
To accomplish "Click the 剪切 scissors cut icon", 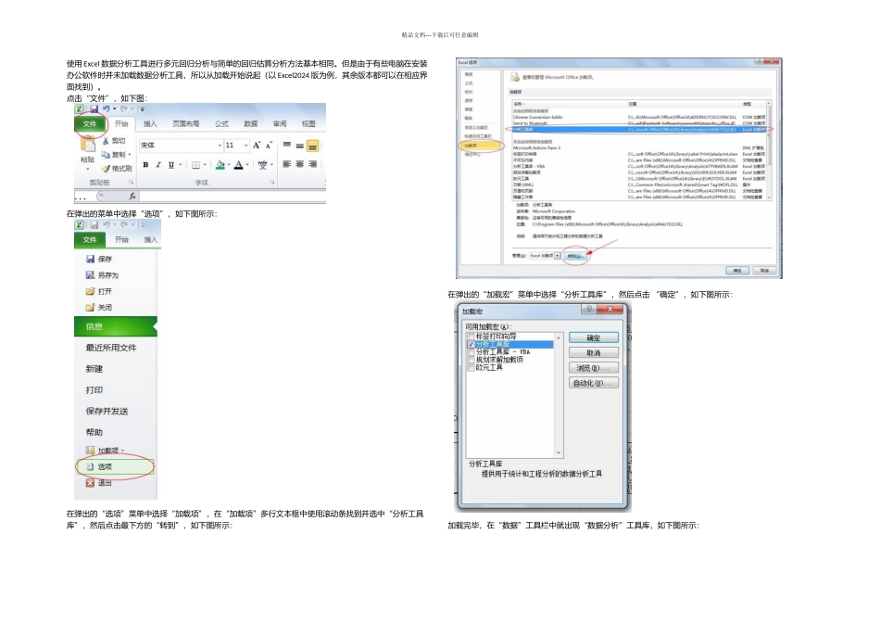I will [x=106, y=141].
